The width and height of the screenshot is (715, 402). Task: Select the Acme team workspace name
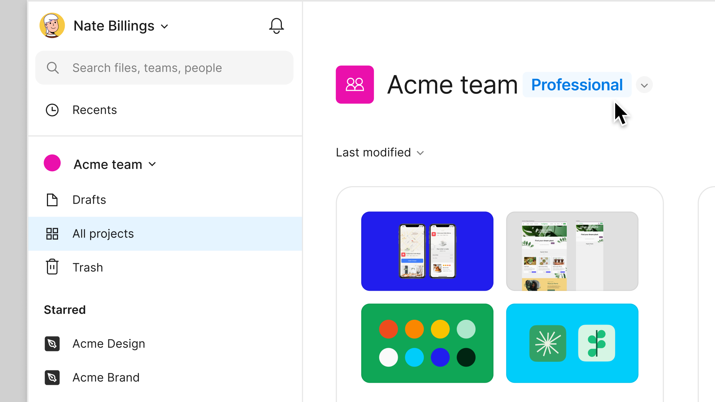point(451,84)
